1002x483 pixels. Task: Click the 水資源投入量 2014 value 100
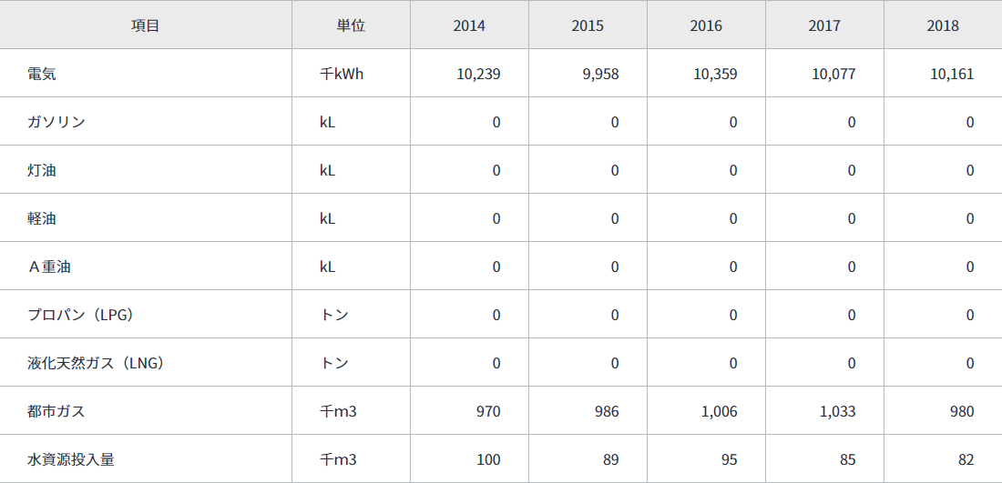pos(489,459)
